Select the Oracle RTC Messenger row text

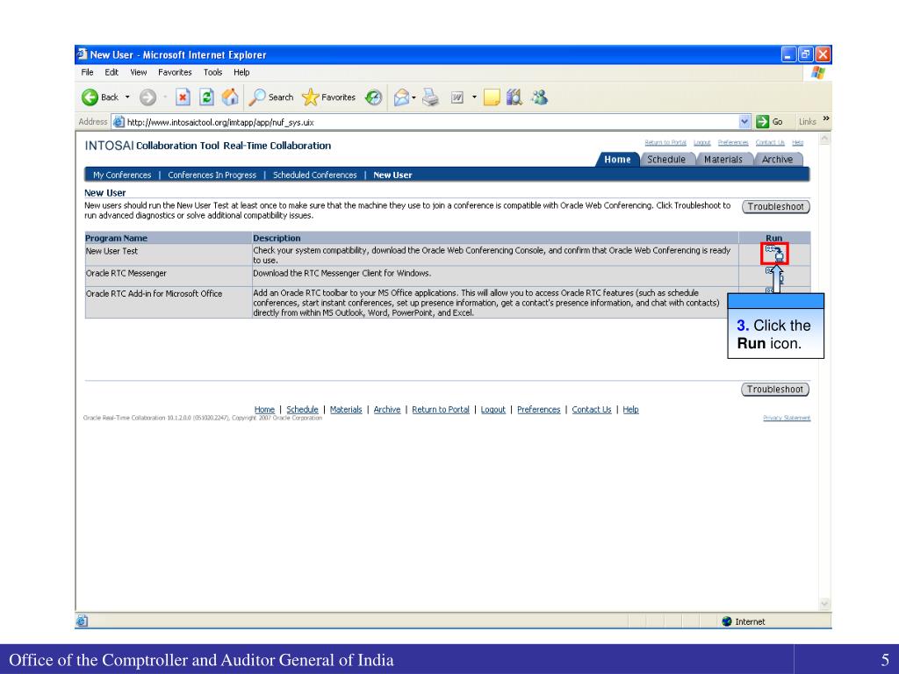(126, 274)
